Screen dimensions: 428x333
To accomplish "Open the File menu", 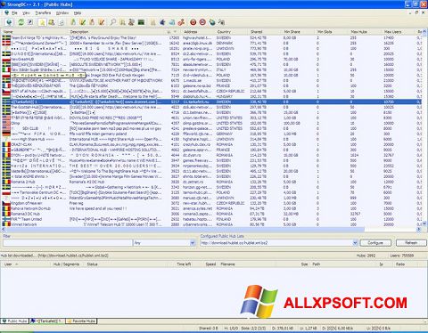I will [x=14, y=12].
